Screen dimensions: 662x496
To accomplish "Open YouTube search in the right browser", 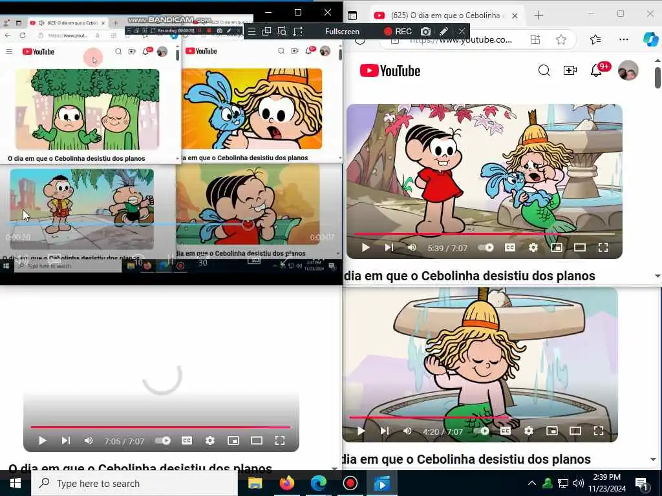I will tap(544, 70).
